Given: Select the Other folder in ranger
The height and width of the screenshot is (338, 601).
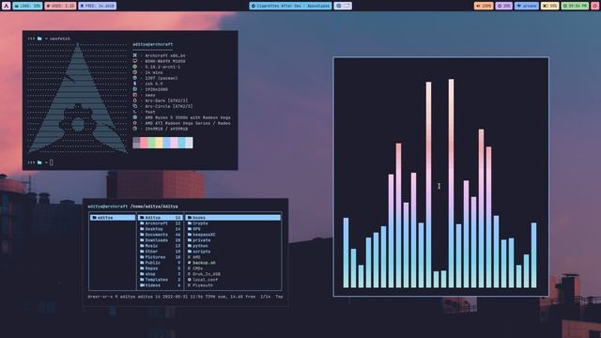Looking at the screenshot, I should (160, 252).
